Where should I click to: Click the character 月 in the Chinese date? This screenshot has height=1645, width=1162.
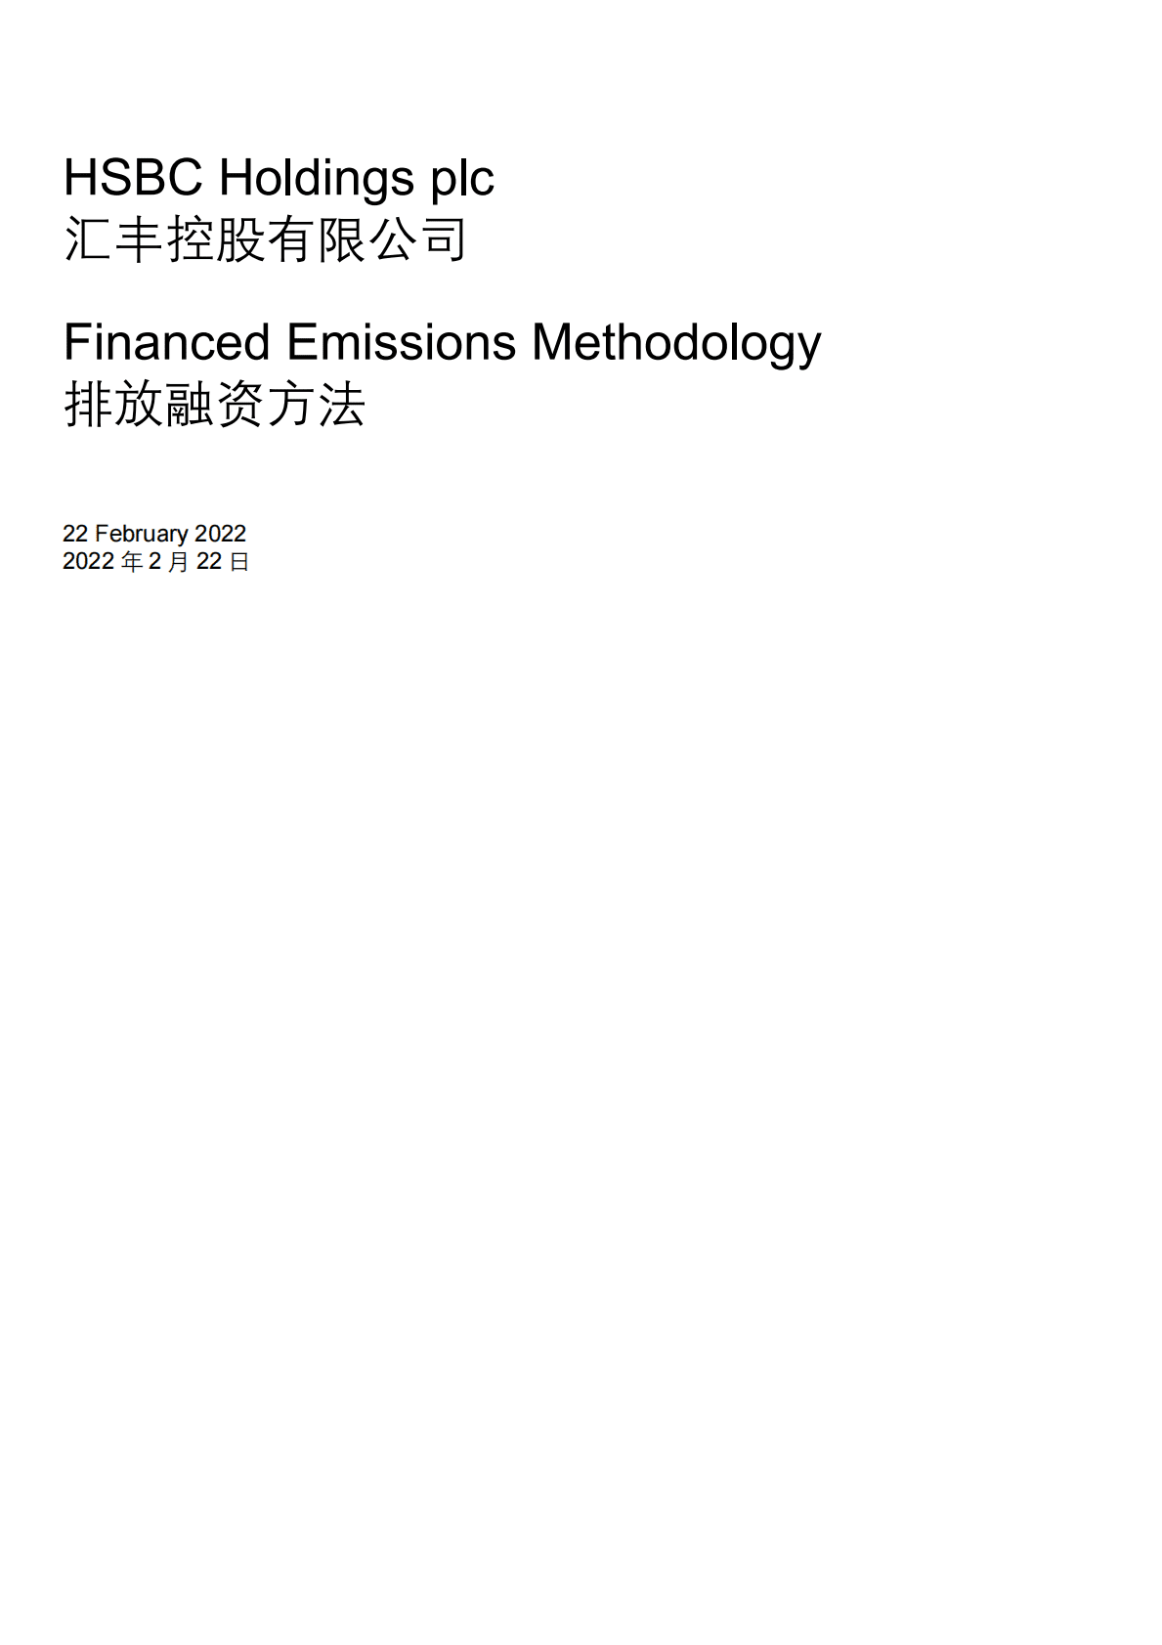178,562
